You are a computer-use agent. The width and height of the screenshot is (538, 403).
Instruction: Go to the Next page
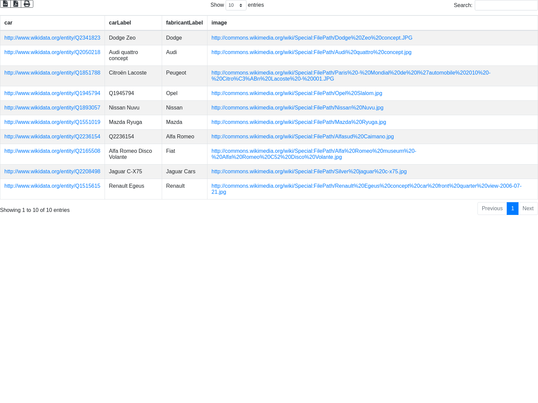click(528, 209)
